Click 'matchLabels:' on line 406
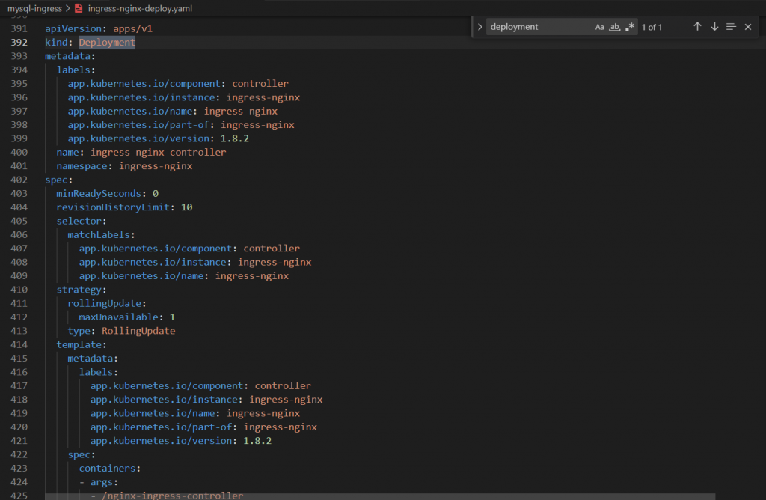766x500 pixels. coord(101,234)
